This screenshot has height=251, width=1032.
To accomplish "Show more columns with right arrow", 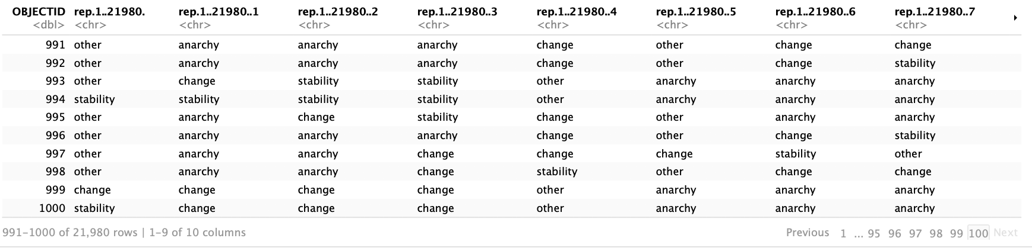I will 1015,18.
